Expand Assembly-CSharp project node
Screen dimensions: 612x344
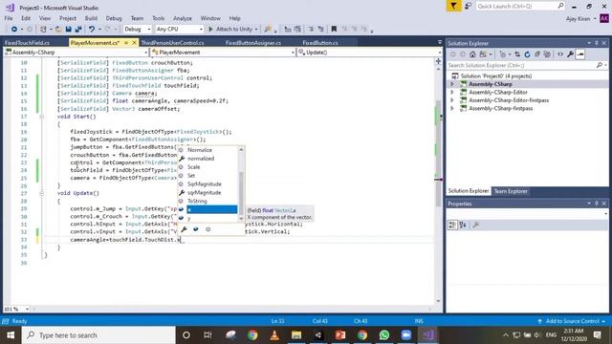tap(452, 84)
